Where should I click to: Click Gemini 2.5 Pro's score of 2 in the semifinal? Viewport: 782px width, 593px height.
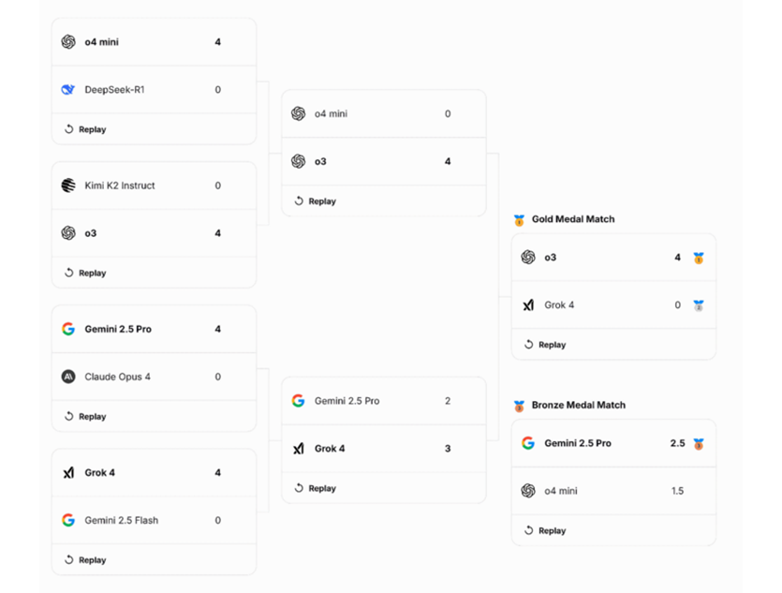point(448,401)
